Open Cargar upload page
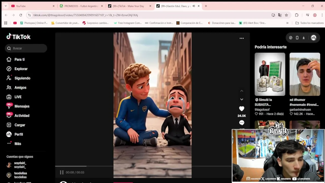This screenshot has width=325, height=183. coord(16,125)
